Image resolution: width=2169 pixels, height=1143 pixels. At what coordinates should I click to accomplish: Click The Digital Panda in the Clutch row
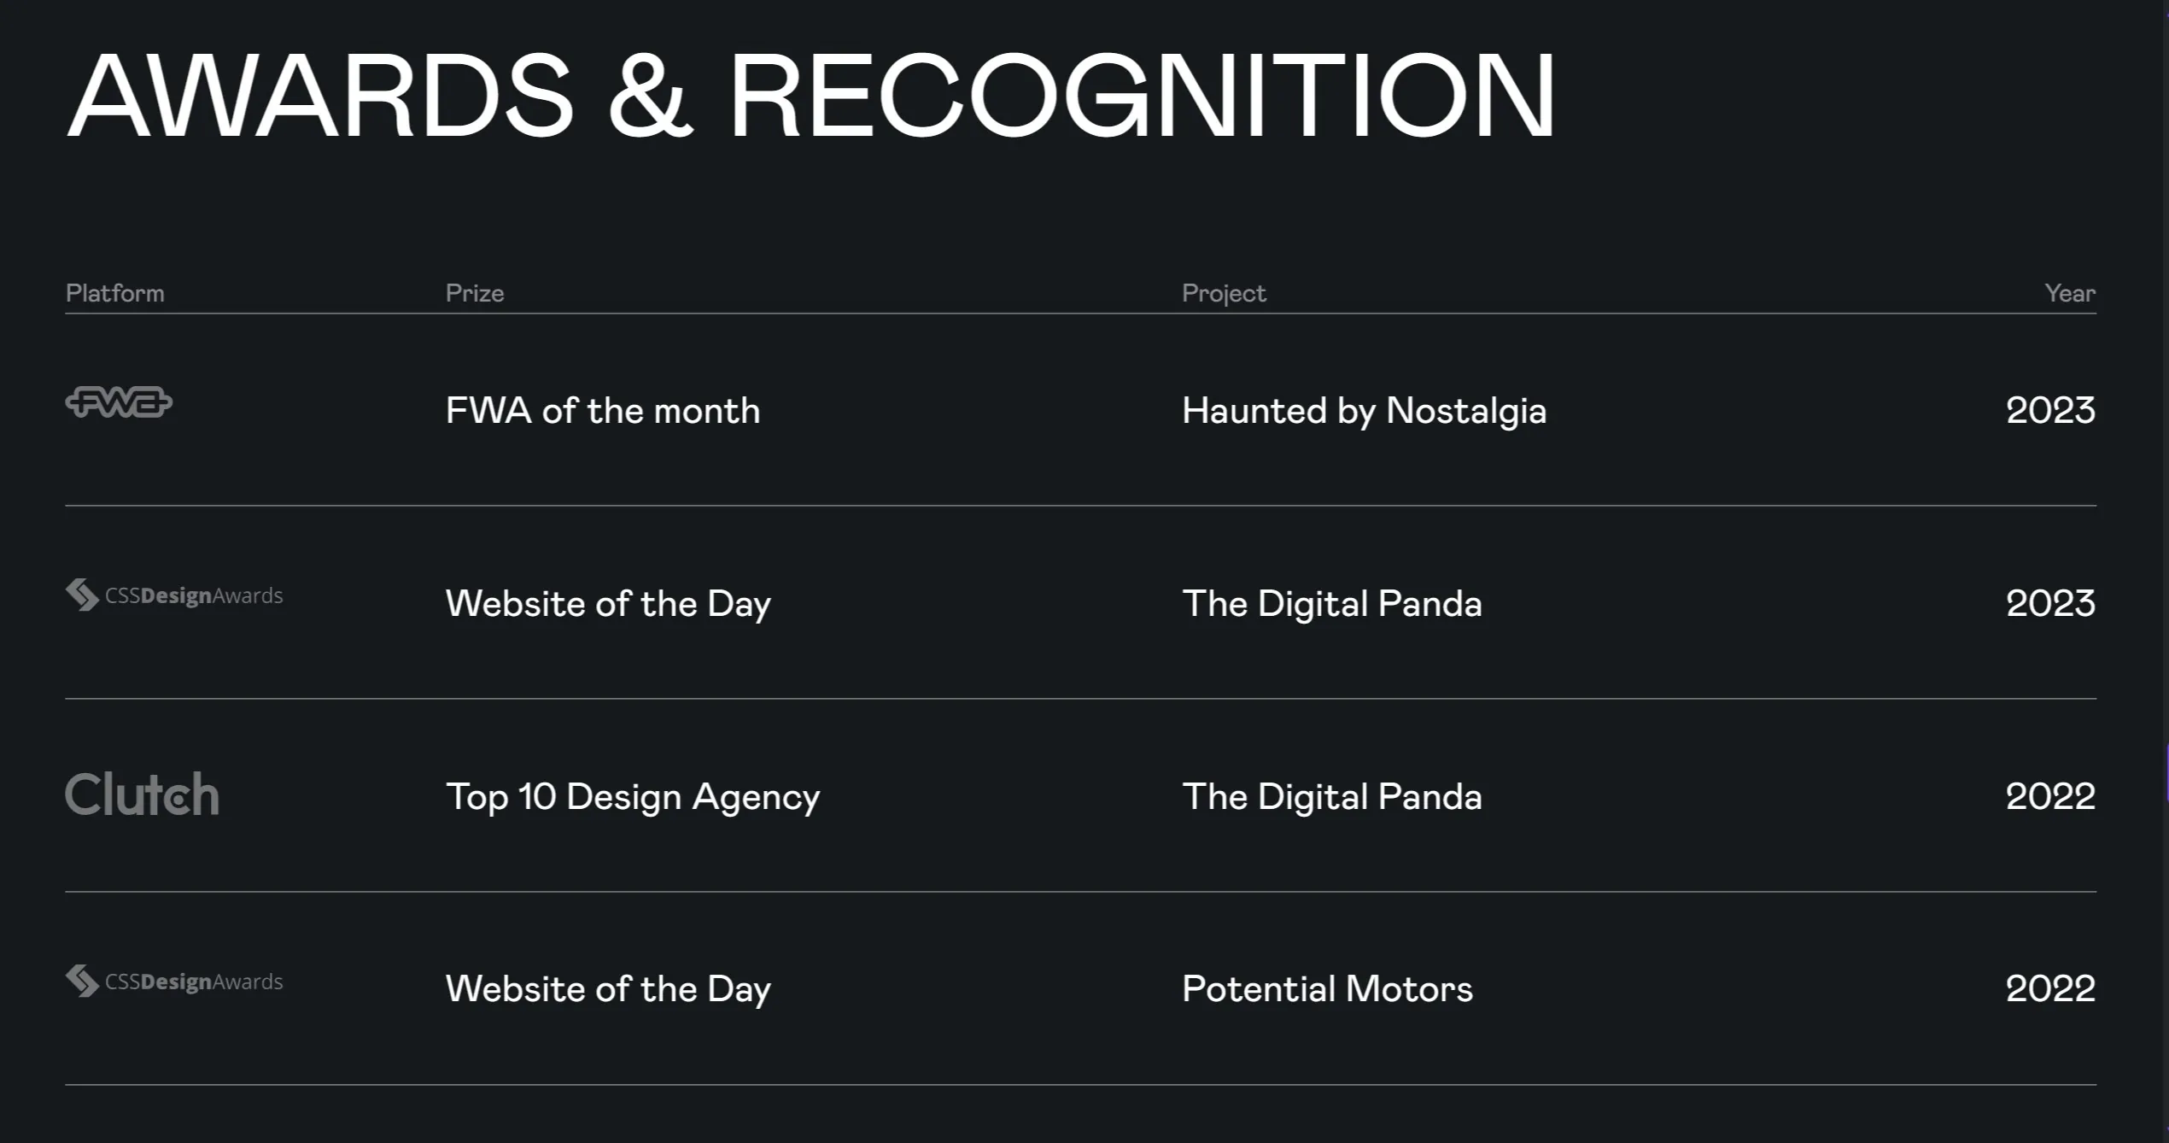pos(1331,797)
